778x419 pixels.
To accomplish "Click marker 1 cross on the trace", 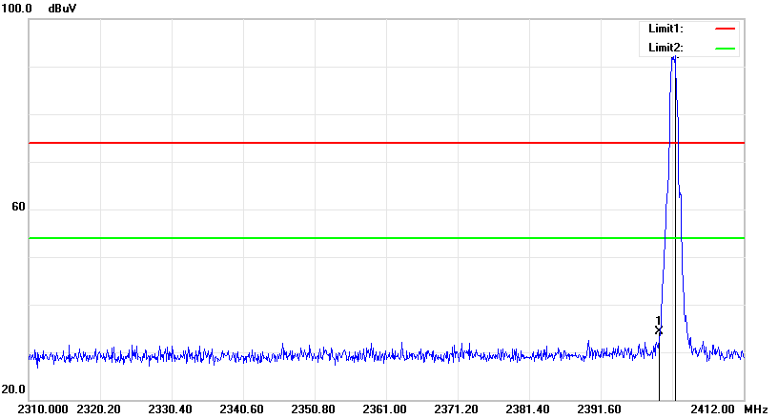I will (x=659, y=330).
